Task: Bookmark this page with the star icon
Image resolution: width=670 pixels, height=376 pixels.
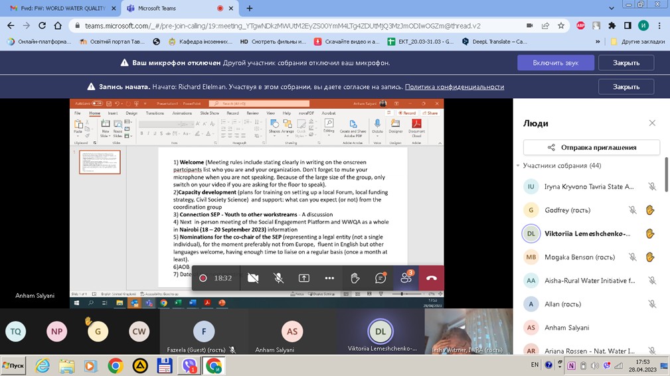Action: (x=561, y=26)
